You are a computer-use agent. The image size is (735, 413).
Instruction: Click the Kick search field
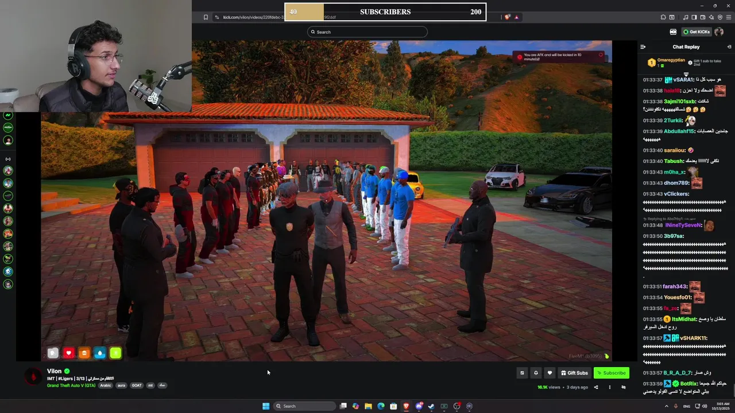point(367,32)
